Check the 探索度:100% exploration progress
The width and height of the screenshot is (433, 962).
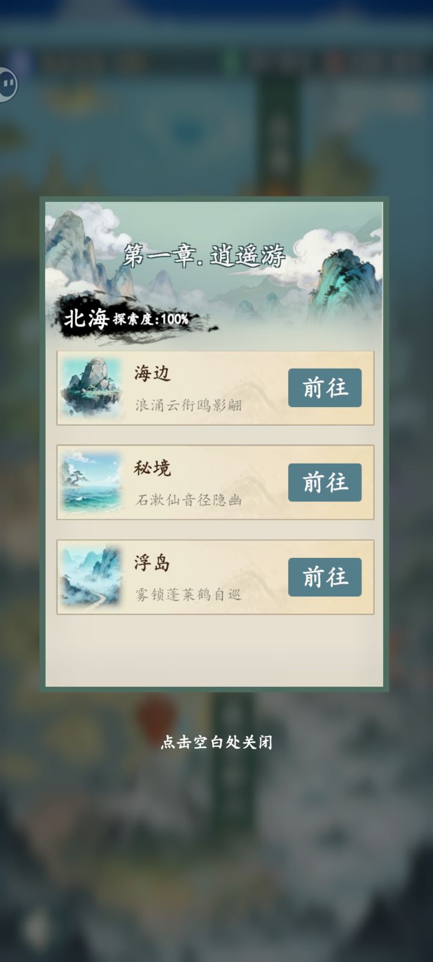pyautogui.click(x=151, y=319)
